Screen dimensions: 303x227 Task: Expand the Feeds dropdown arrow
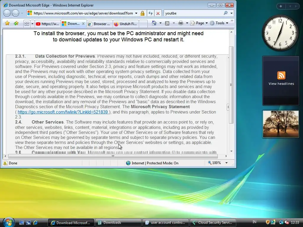[x=173, y=23]
